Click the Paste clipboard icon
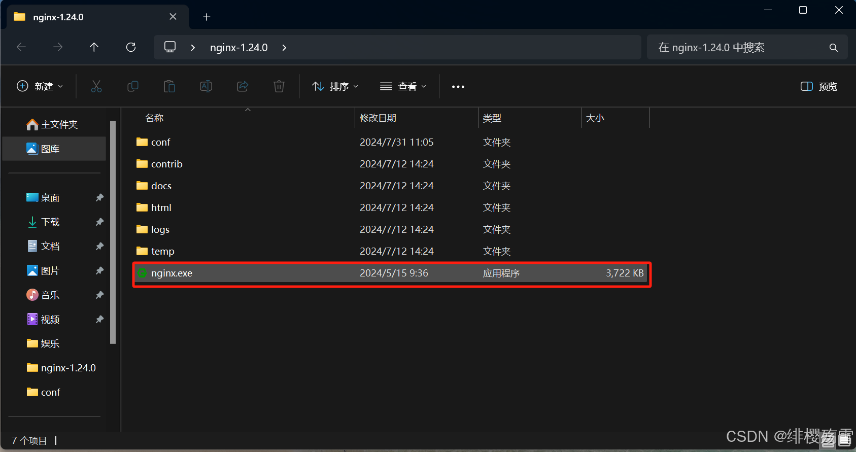The image size is (856, 452). click(169, 86)
